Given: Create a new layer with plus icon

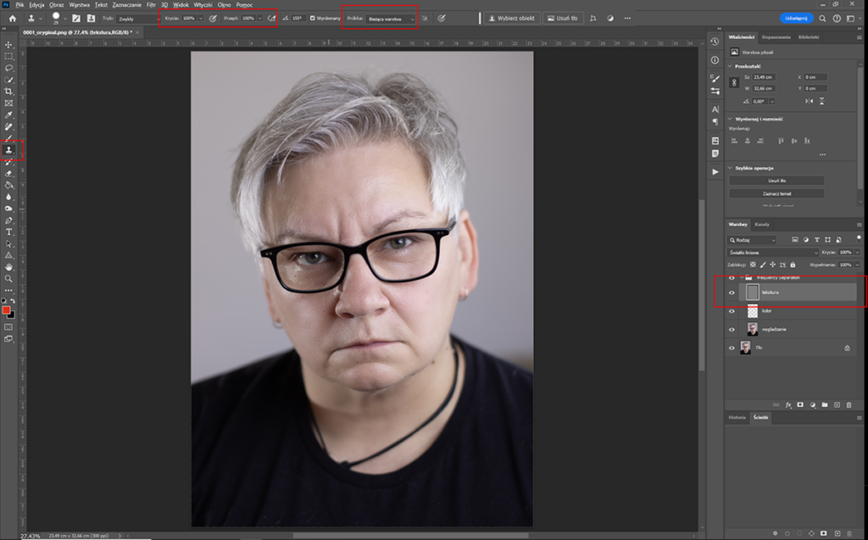Looking at the screenshot, I should [837, 405].
